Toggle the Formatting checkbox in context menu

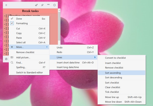click(x=12, y=23)
